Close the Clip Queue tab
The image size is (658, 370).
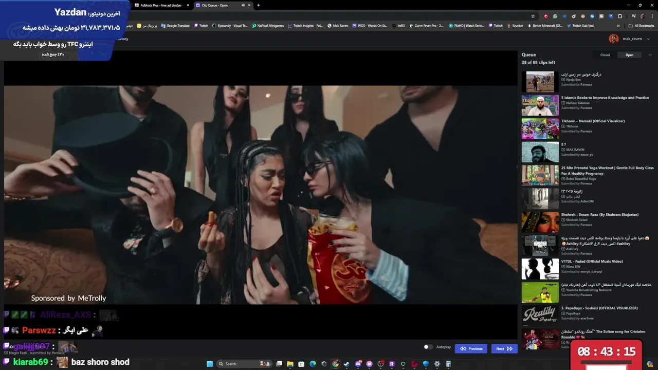250,5
